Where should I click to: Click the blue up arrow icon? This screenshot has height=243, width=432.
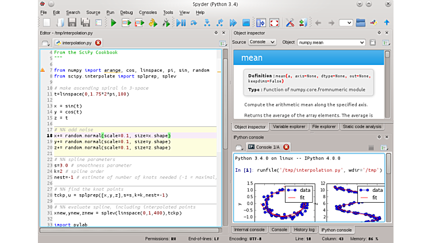tap(387, 23)
